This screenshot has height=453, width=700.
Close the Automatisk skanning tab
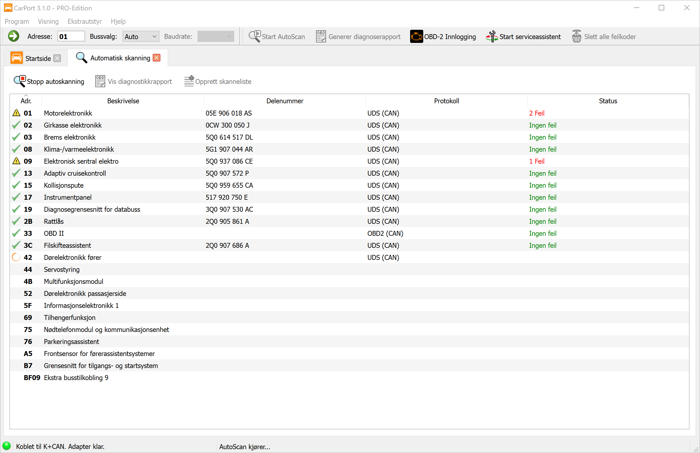click(x=157, y=58)
